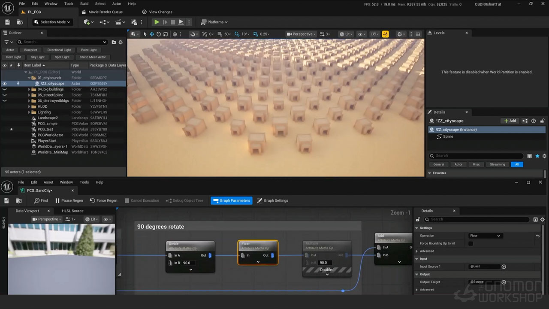This screenshot has height=309, width=549.
Task: Open the Operation dropdown set to Floor
Action: click(x=485, y=236)
